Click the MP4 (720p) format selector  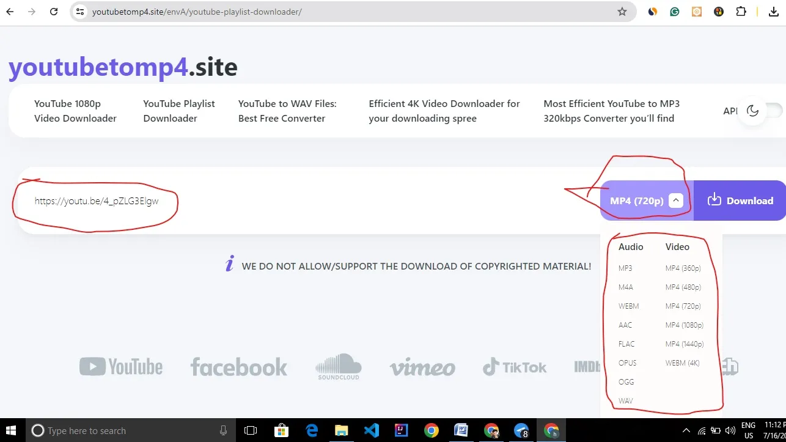tap(647, 201)
